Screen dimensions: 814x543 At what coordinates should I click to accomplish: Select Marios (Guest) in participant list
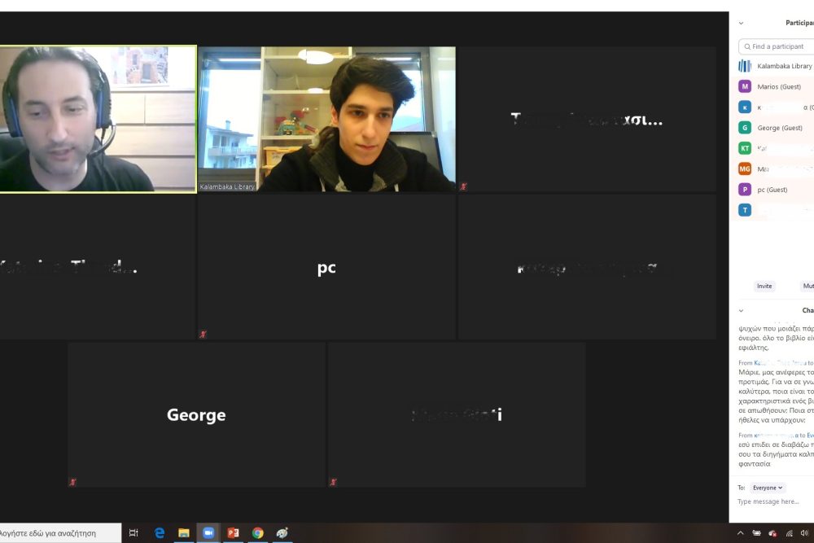[x=779, y=87]
